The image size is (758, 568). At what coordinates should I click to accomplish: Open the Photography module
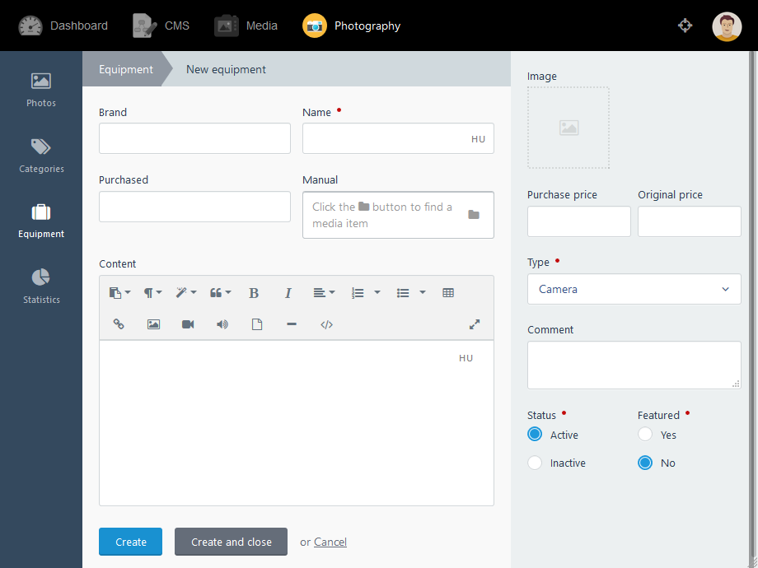coord(352,26)
